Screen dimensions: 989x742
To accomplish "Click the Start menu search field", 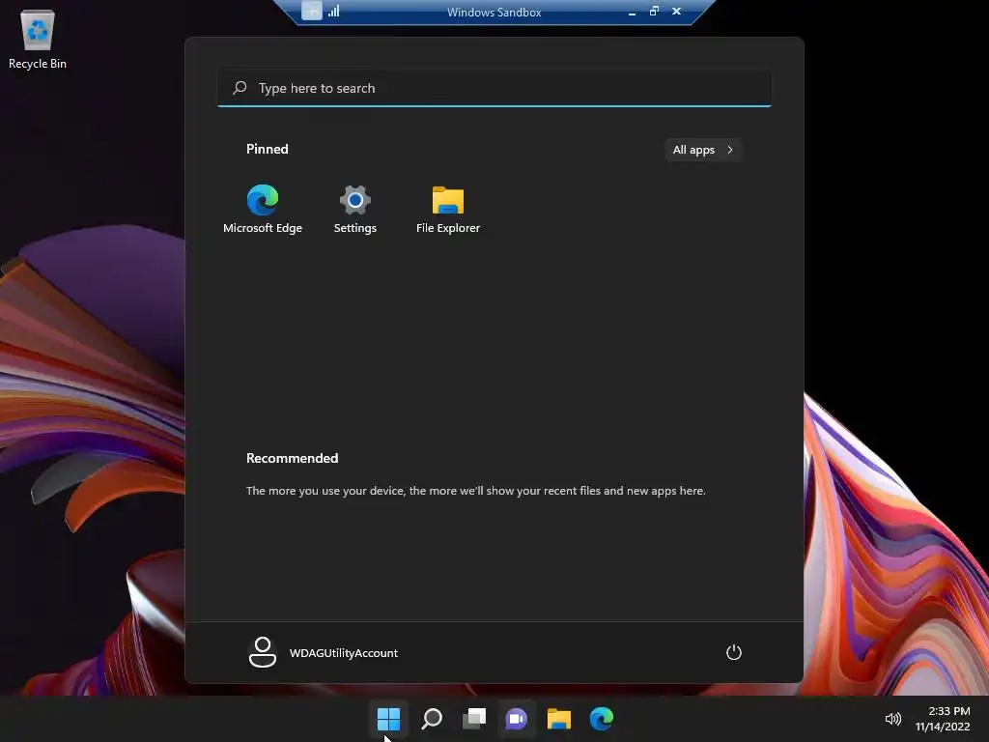I will [x=494, y=88].
